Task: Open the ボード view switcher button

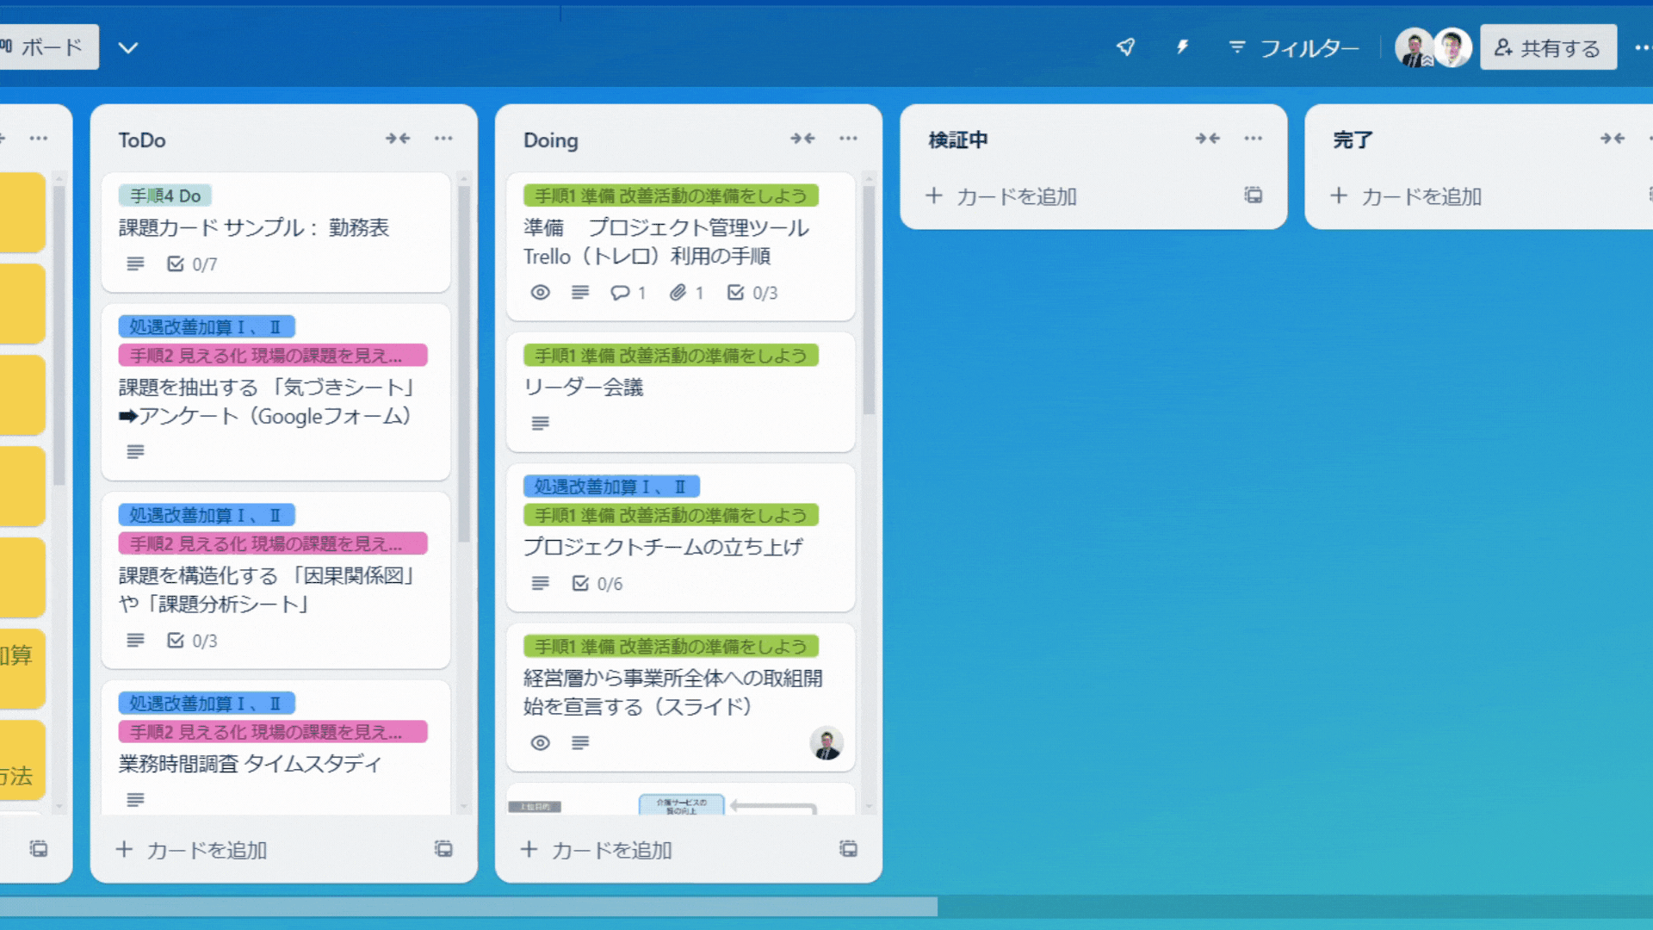Action: (47, 47)
